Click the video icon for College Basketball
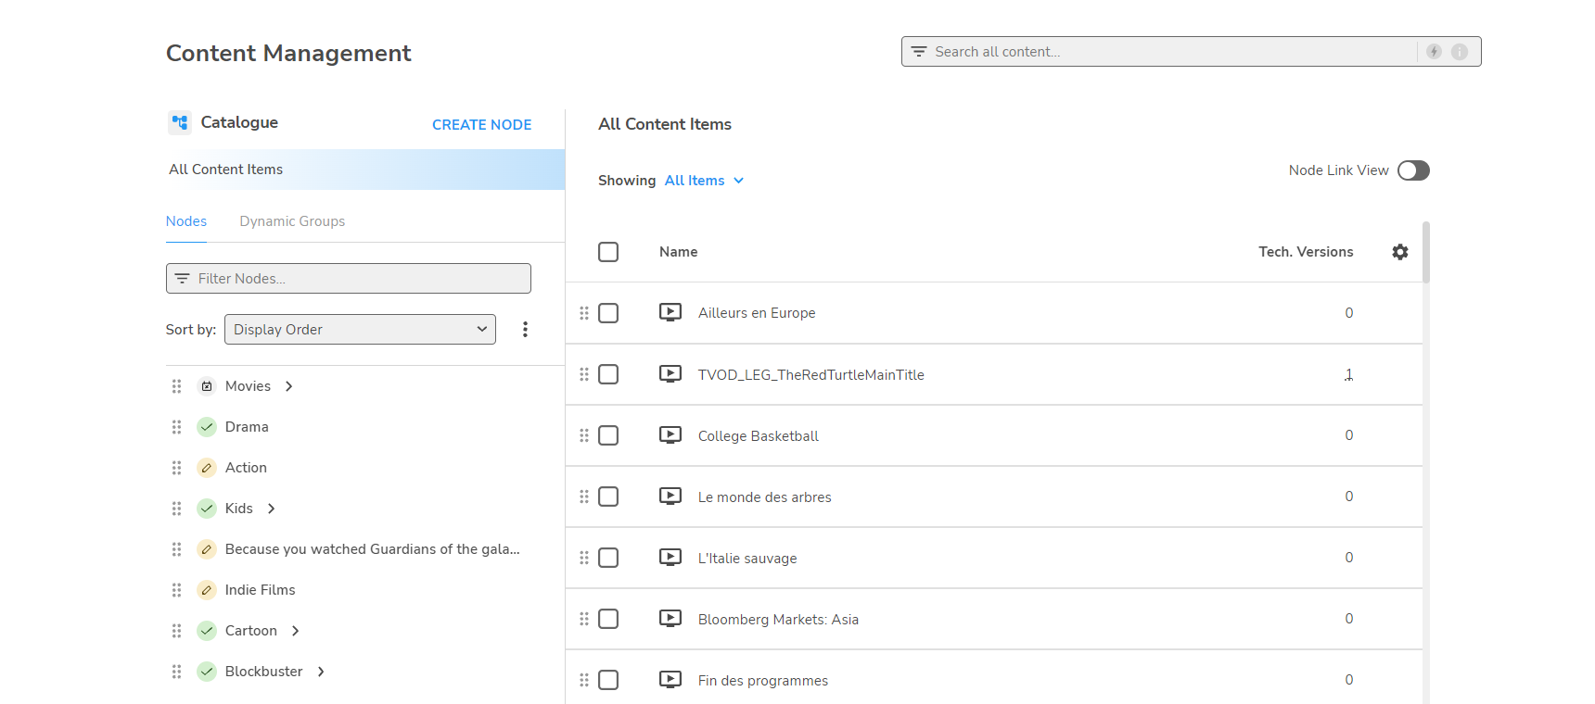Screen dimensions: 1595x704 [670, 435]
